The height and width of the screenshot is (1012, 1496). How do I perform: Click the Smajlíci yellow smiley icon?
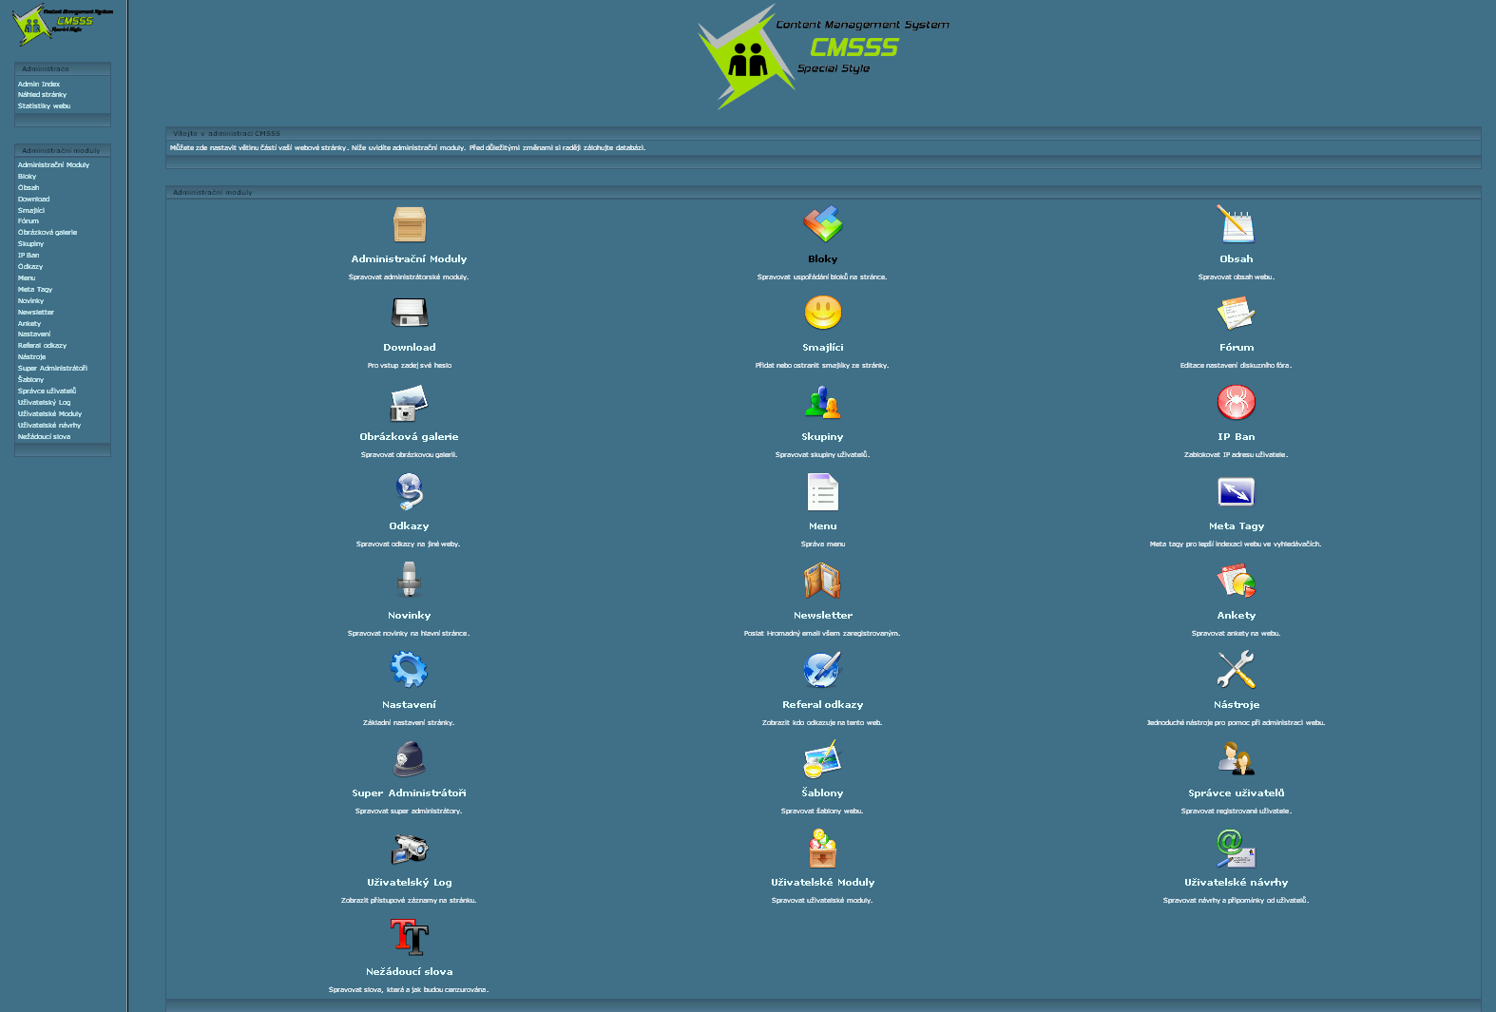(823, 313)
